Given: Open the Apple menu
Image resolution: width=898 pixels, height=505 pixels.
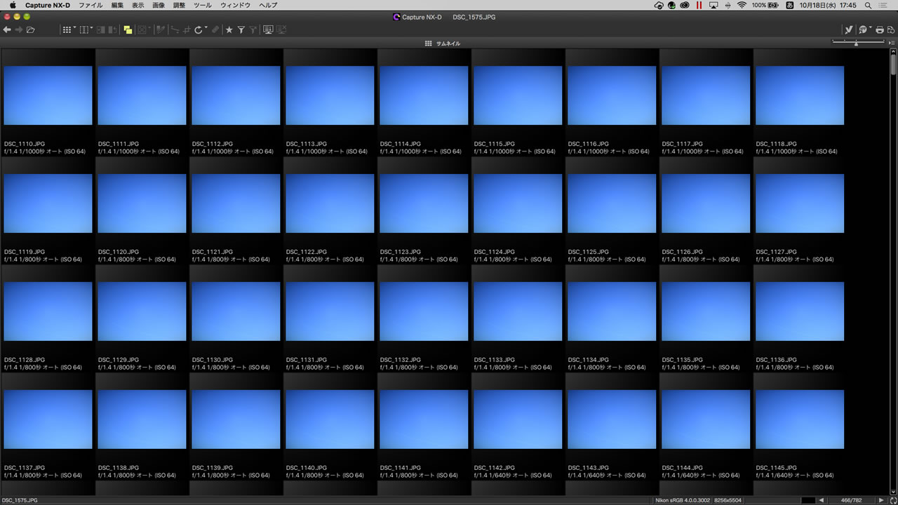Looking at the screenshot, I should pyautogui.click(x=12, y=5).
